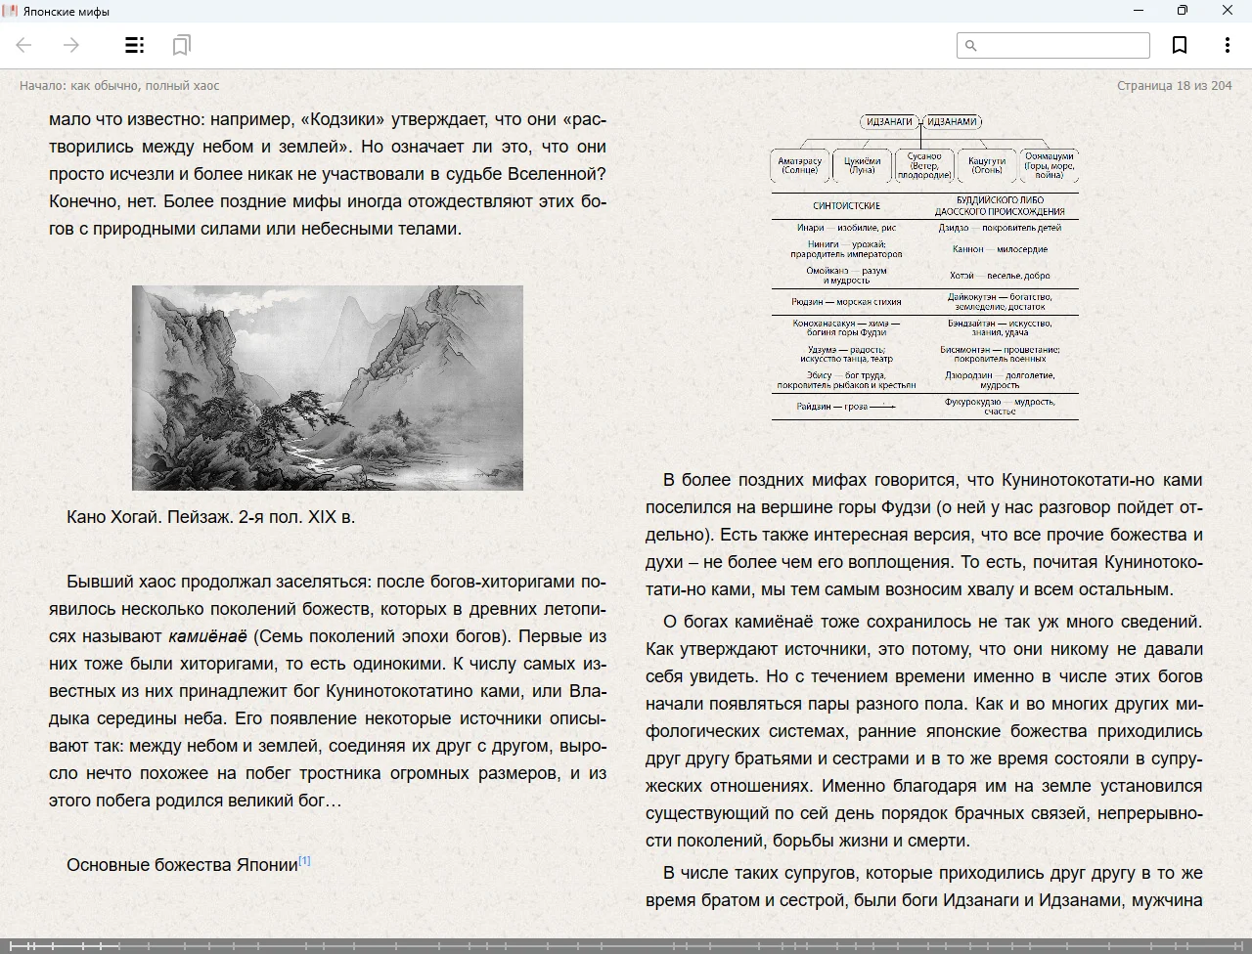Open the table of contents list
Viewport: 1252px width, 954px height.
pyautogui.click(x=135, y=45)
